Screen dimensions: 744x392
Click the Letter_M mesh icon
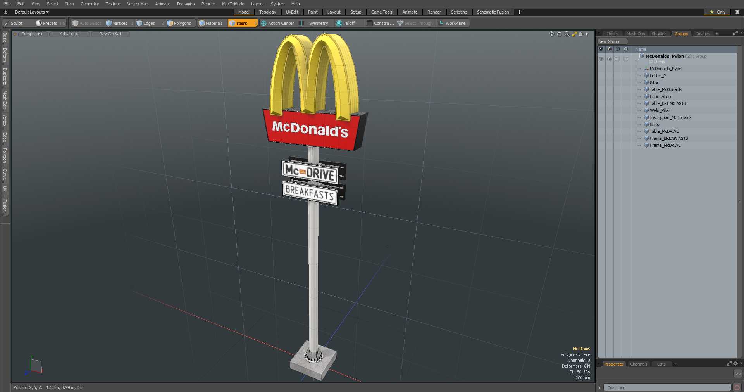tap(646, 76)
